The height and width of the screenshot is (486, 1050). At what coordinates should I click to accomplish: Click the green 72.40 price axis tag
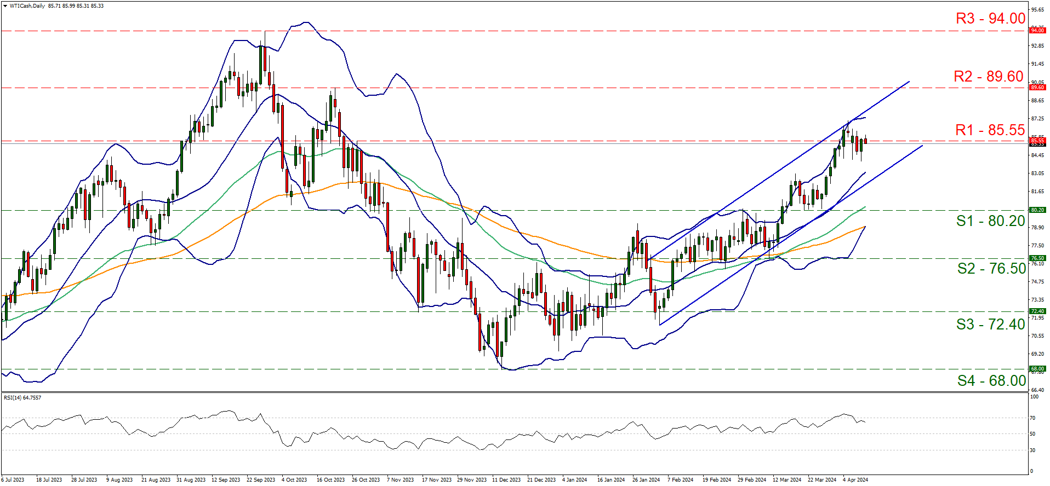[1037, 311]
